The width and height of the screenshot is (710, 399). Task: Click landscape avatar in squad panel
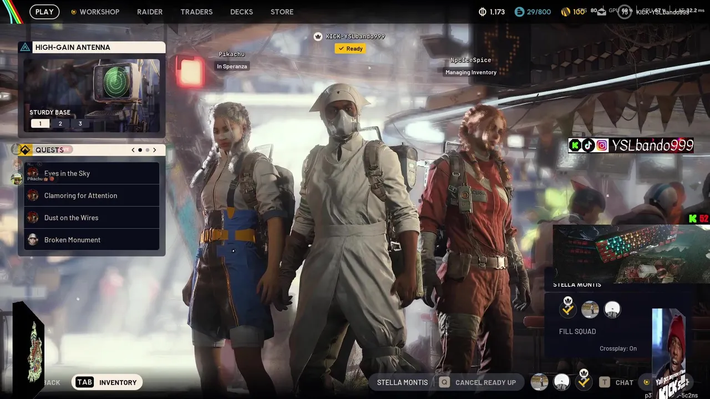point(590,309)
